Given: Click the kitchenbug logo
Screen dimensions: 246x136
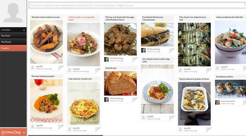Looking at the screenshot, I should pyautogui.click(x=11, y=132).
